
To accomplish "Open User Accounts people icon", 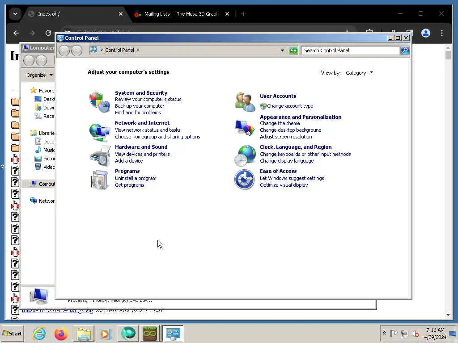I will pyautogui.click(x=245, y=102).
